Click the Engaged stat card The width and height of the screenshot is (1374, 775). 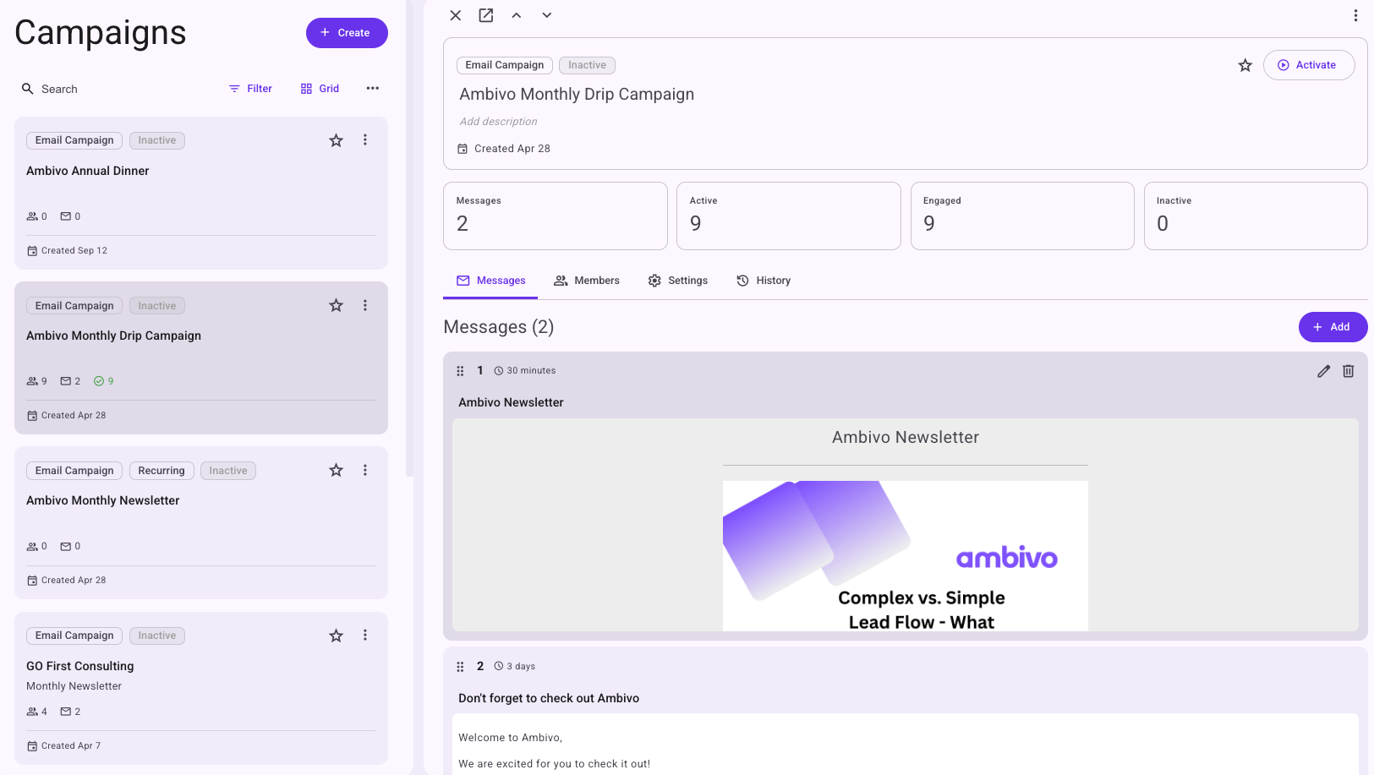tap(1022, 216)
